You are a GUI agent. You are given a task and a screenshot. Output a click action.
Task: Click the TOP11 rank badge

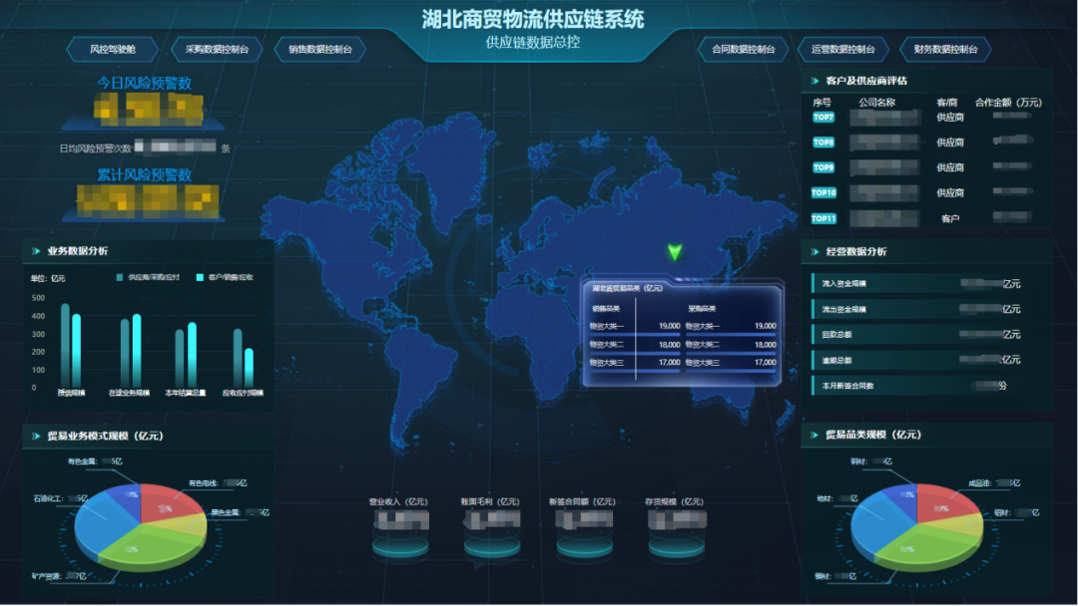[823, 218]
